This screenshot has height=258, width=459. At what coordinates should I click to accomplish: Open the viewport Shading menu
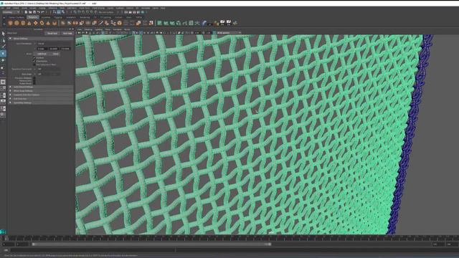coord(88,29)
